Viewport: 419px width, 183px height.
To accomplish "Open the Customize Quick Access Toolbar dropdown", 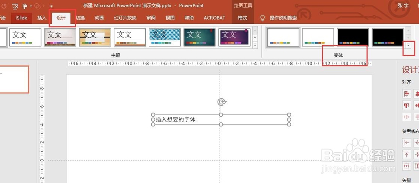I will click(x=51, y=6).
